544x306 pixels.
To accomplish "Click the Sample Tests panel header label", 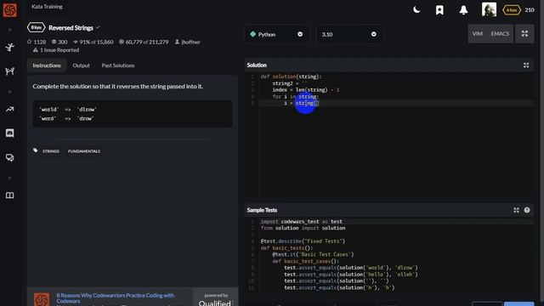I will click(262, 210).
